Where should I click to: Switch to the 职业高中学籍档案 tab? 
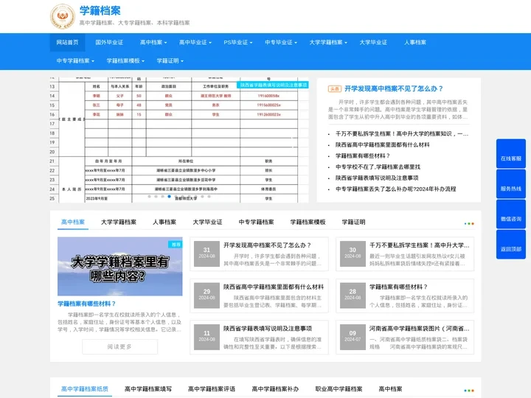[339, 389]
